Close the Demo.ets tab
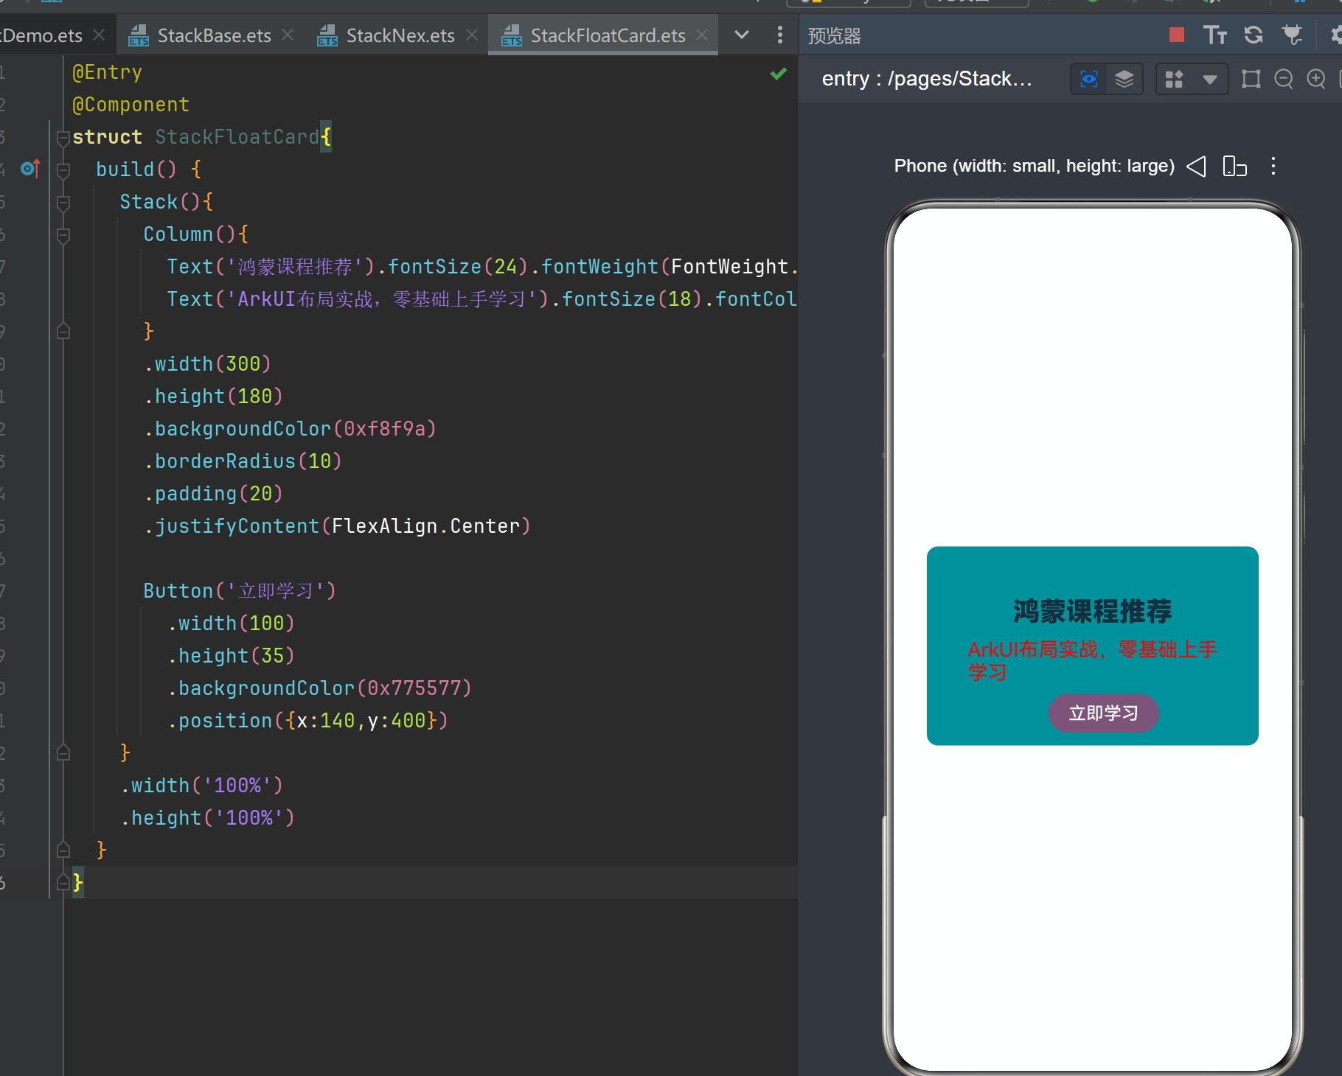The image size is (1342, 1076). pos(99,35)
